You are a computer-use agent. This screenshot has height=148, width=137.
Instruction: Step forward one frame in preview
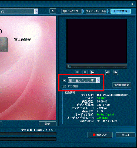[115, 73]
